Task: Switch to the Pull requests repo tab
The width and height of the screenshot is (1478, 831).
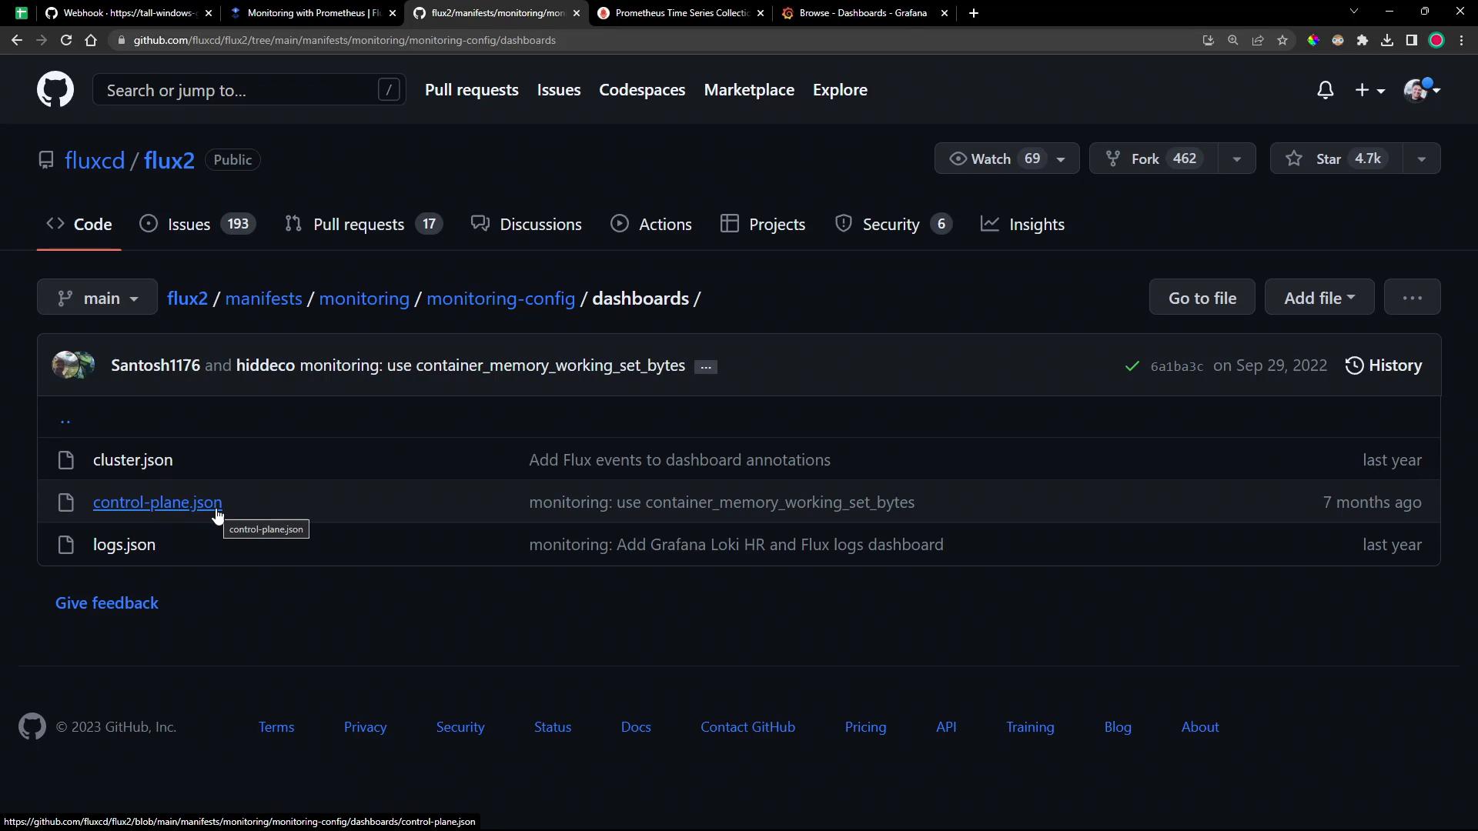Action: pyautogui.click(x=363, y=225)
